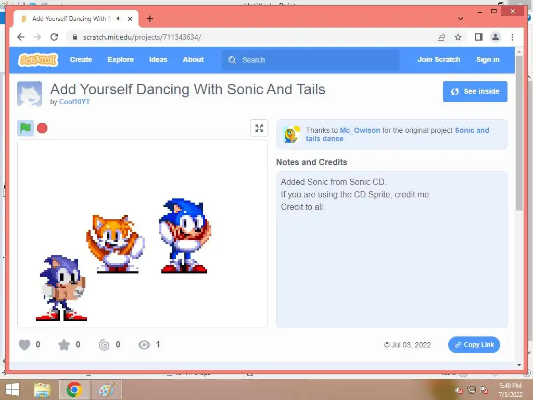Click See inside button
This screenshot has height=400, width=533.
(475, 92)
